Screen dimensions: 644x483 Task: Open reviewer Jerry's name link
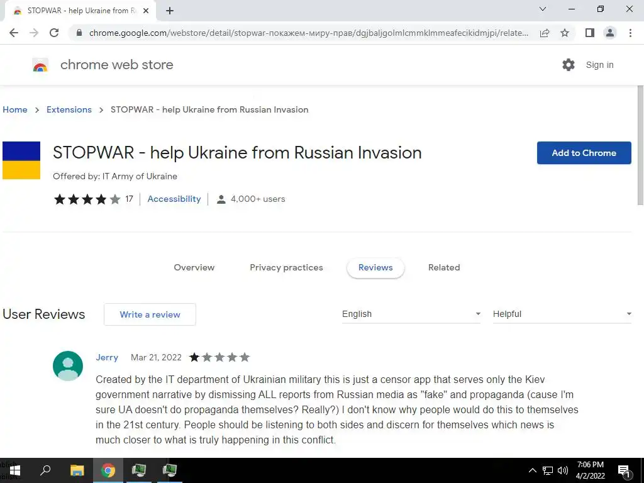pyautogui.click(x=107, y=357)
